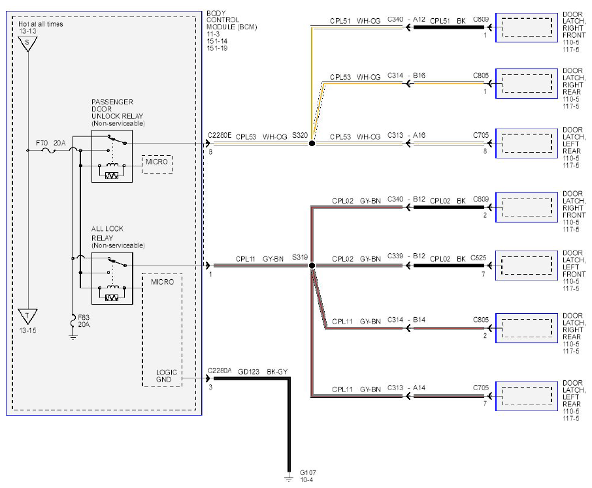
Task: Click the F70 20A fuse symbol
Action: [48, 150]
